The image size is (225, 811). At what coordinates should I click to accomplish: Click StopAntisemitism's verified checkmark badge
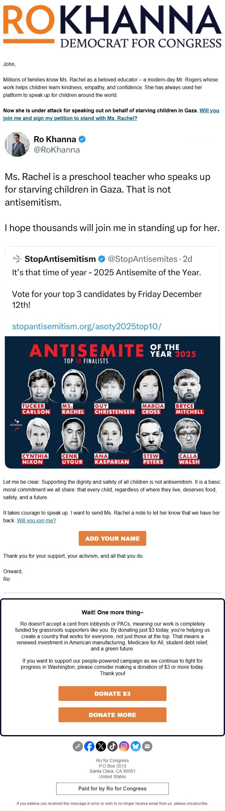tap(102, 259)
